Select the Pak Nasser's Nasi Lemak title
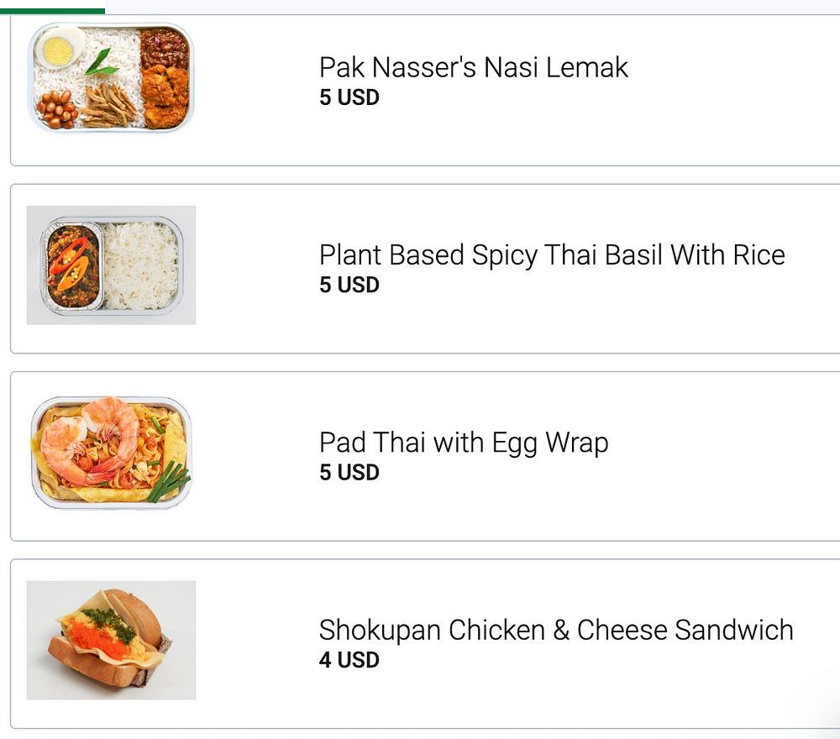Viewport: 840px width, 739px height. (473, 67)
